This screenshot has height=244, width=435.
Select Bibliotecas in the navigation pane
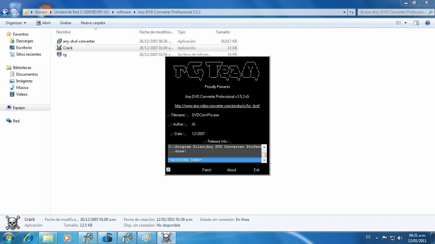click(22, 68)
